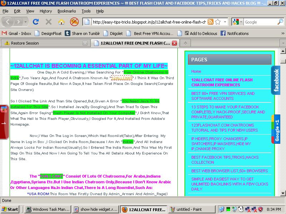Open the History menu
Viewport: 286px width, 214px height.
[46, 11]
